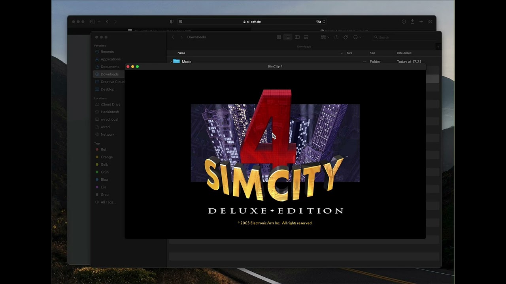Switch Finder to icon view
Viewport: 506px width, 284px height.
click(279, 37)
